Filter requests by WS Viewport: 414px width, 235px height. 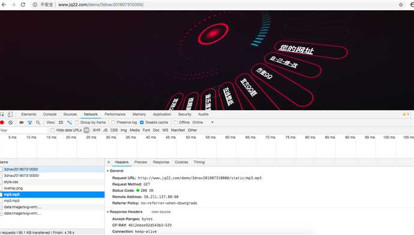(165, 130)
